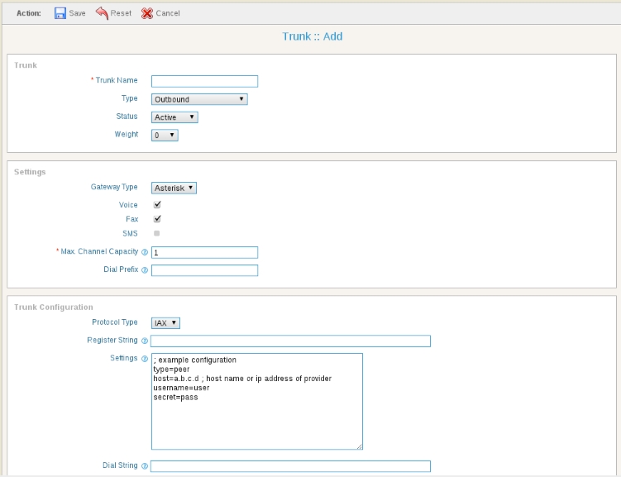Focus the Dial Prefix input field

(204, 270)
